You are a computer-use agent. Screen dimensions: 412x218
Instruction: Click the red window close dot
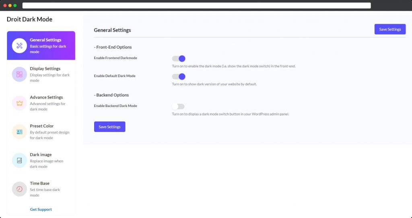(5, 6)
